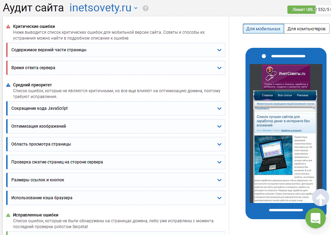Expand Оптимизация изображений row
The image size is (331, 235).
pyautogui.click(x=116, y=126)
